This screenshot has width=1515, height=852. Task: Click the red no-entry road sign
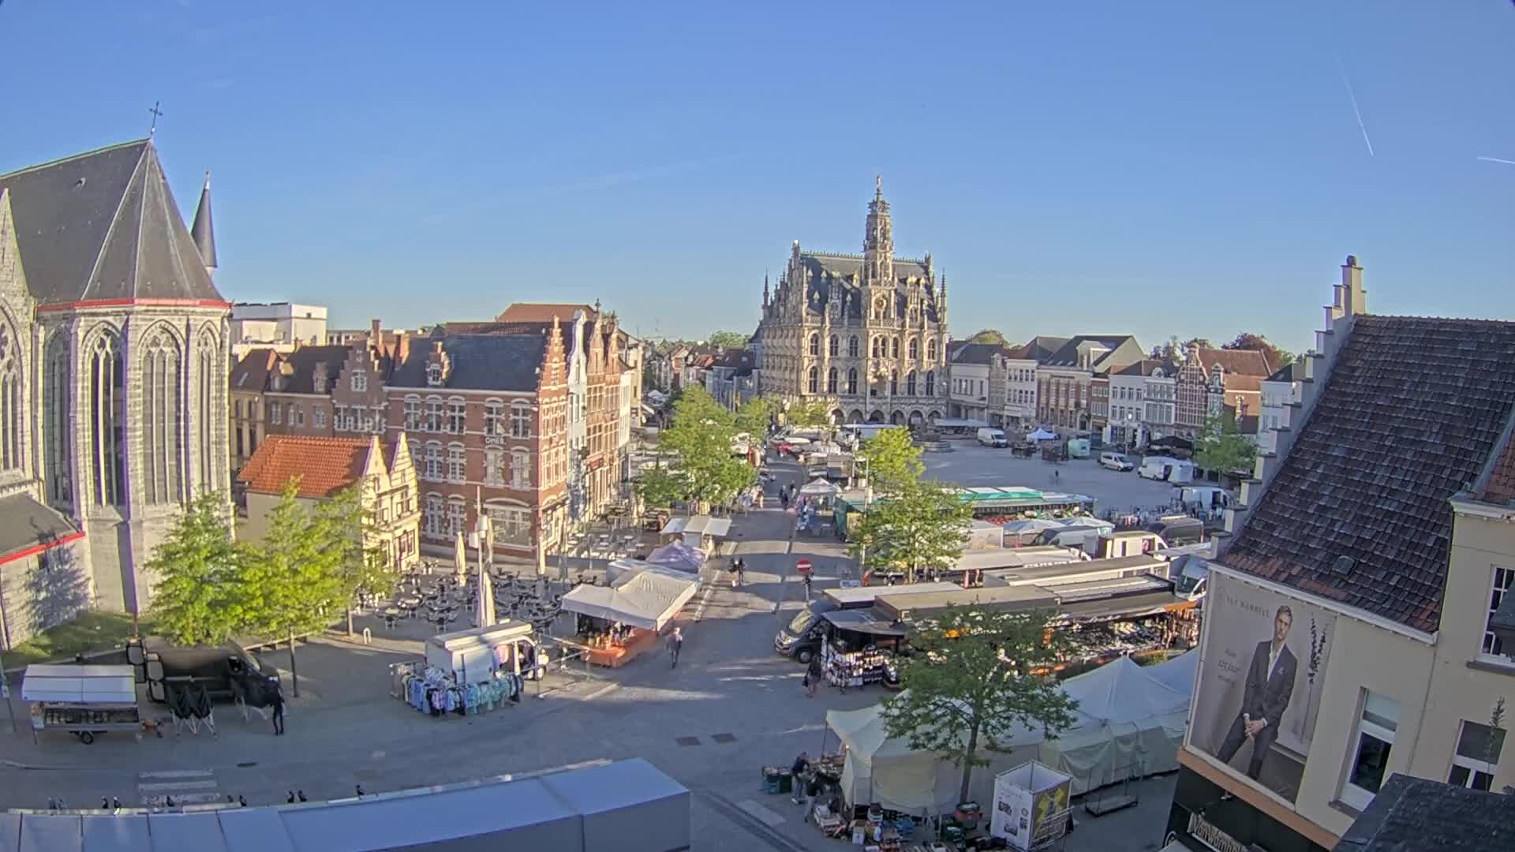coord(803,565)
